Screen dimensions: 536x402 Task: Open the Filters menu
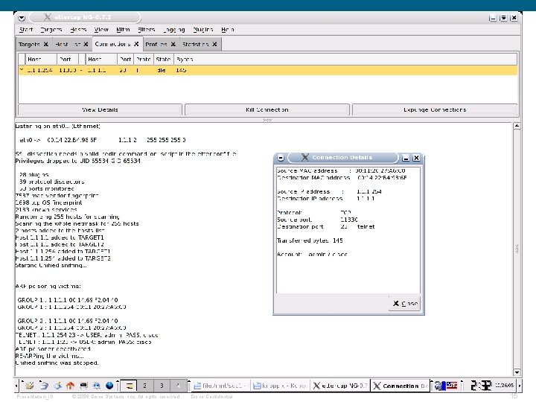pyautogui.click(x=147, y=30)
